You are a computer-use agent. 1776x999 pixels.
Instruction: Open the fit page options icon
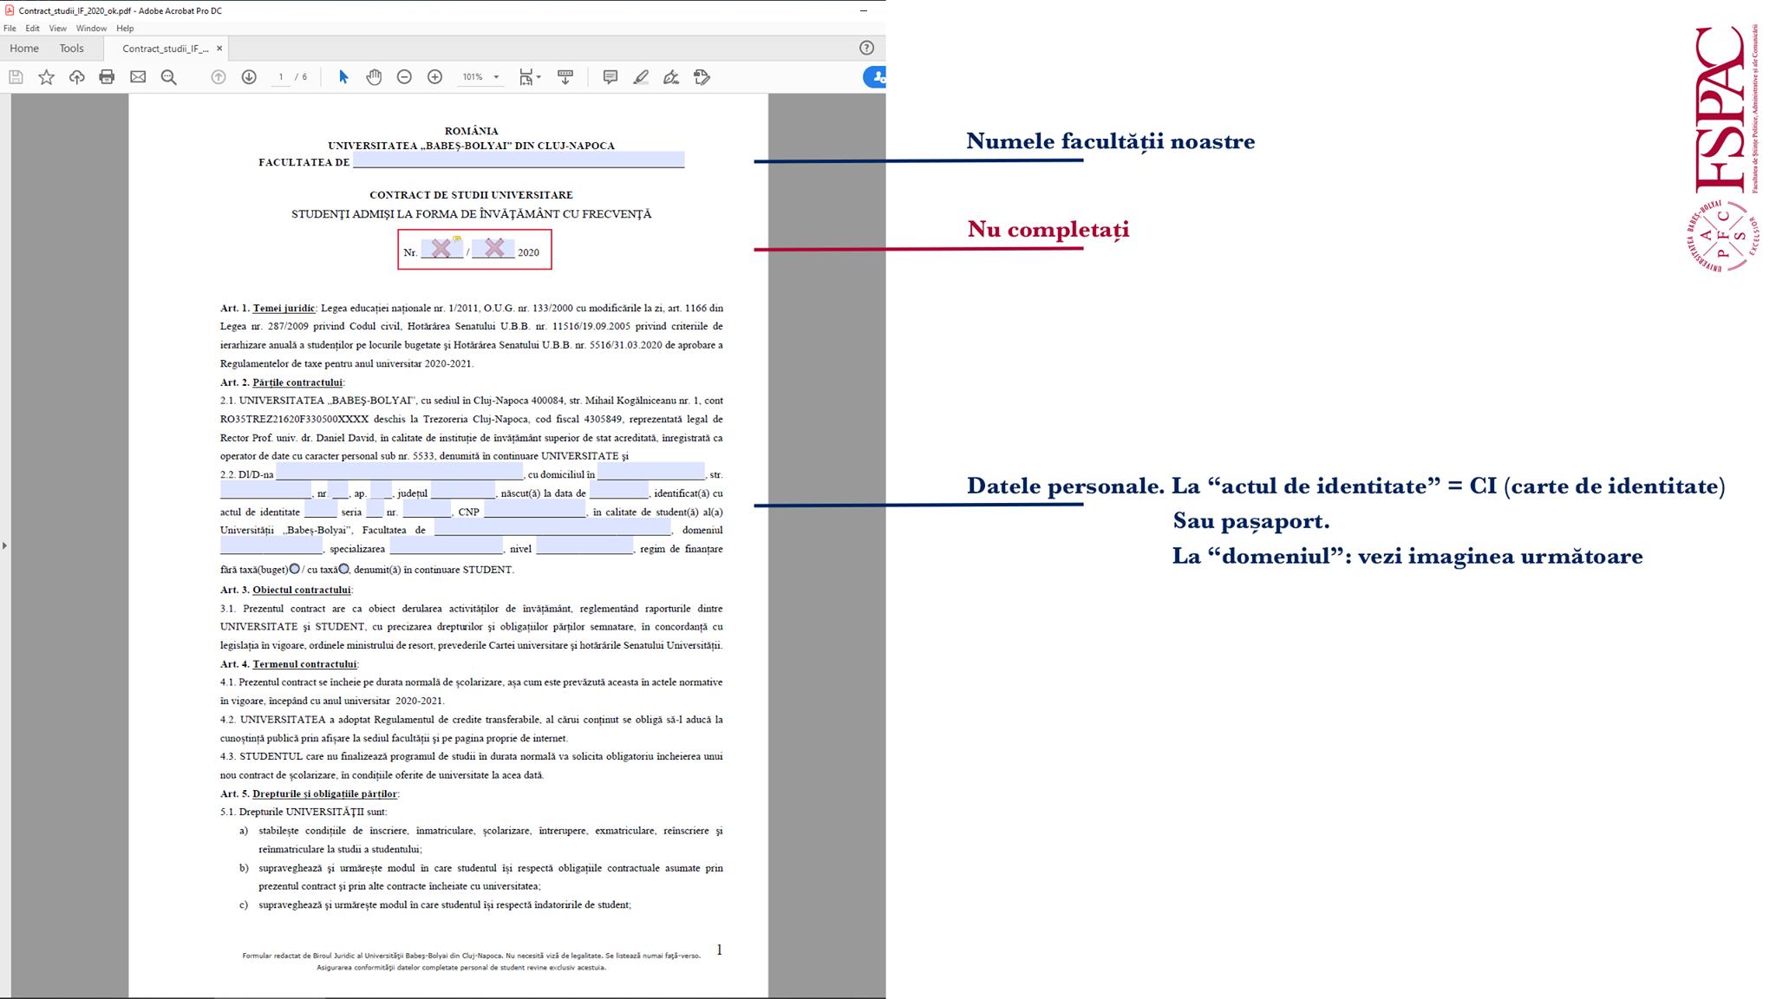click(526, 77)
